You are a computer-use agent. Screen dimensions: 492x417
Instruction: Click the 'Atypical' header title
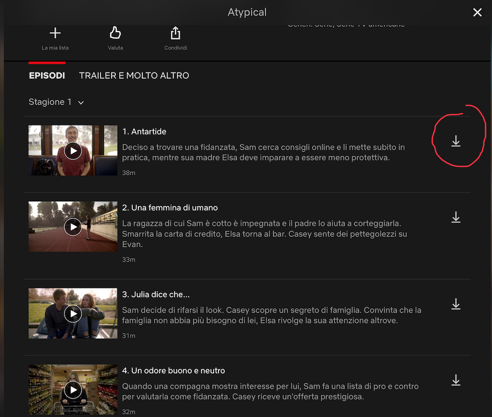click(247, 12)
